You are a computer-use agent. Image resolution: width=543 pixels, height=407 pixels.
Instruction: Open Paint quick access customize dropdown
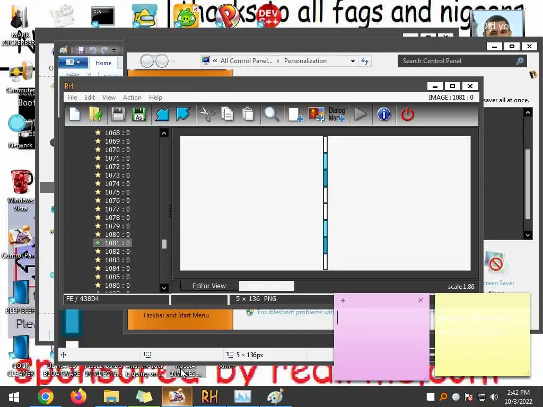(x=114, y=51)
